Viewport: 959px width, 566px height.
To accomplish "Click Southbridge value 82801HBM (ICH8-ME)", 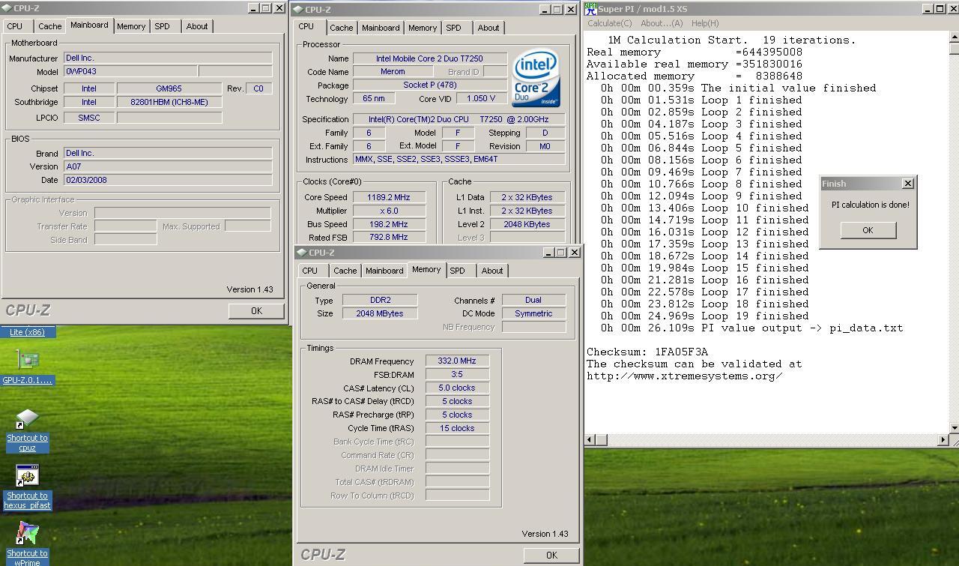I will click(x=169, y=102).
